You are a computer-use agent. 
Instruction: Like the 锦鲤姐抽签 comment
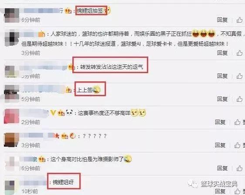coord(239,20)
